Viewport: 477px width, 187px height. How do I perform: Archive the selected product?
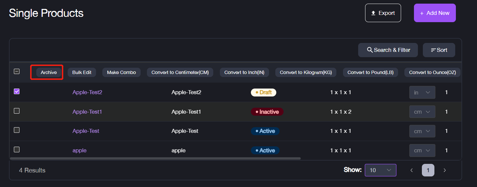tap(49, 72)
